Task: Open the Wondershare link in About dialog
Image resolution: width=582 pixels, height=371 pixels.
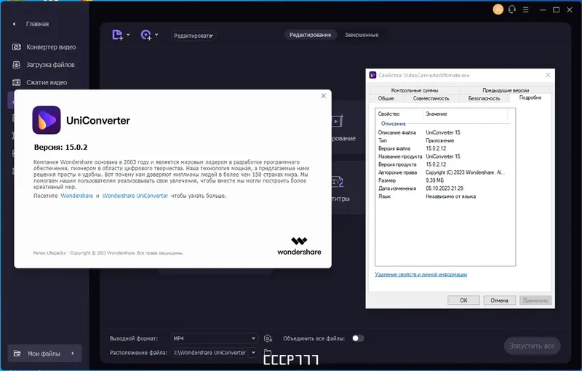Action: 77,196
